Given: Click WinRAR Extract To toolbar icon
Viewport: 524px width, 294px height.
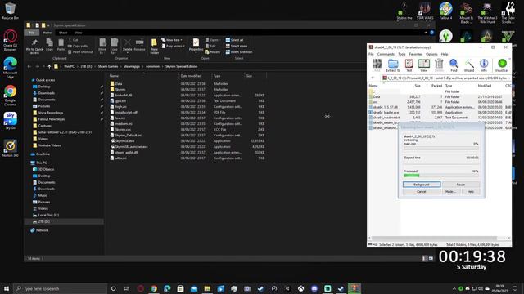Looking at the screenshot, I should point(393,65).
